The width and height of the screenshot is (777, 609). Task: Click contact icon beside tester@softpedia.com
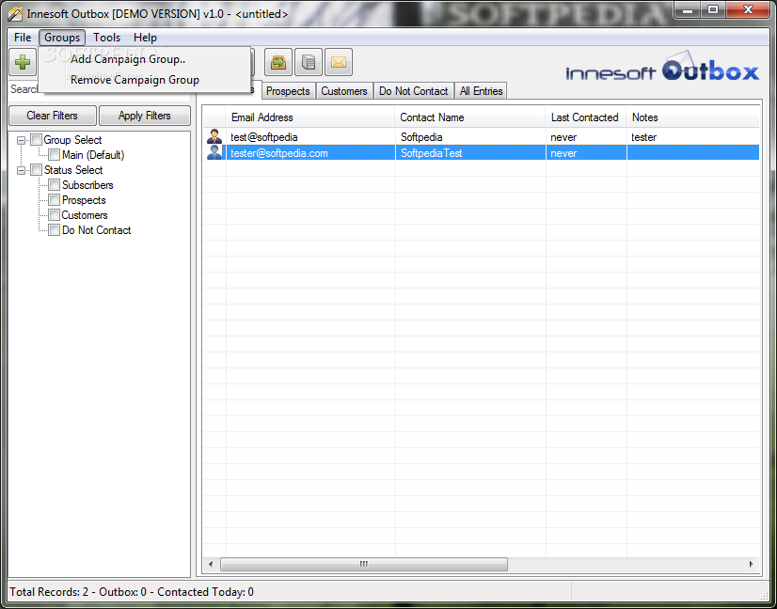214,152
